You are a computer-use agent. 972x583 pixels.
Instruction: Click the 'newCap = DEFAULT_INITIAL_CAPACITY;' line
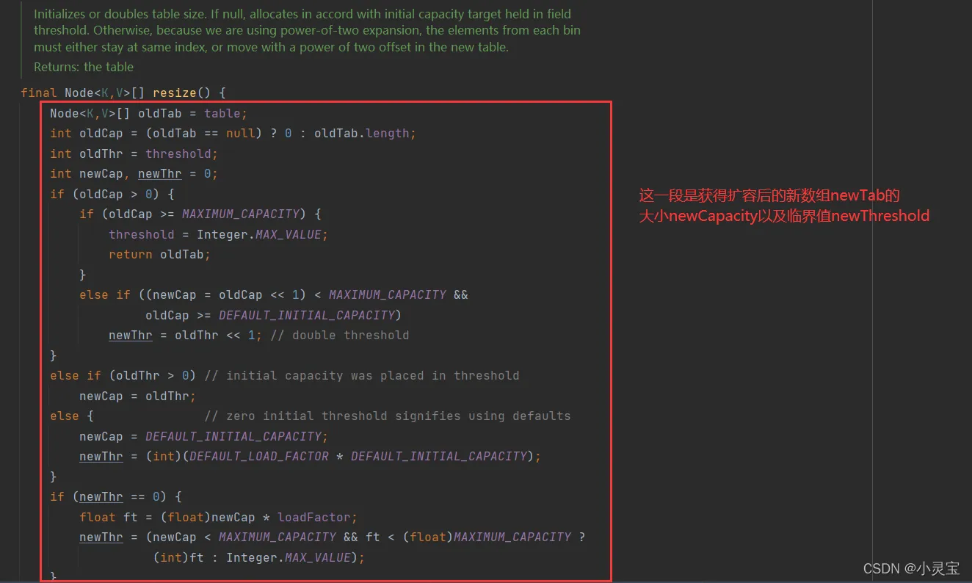pos(204,436)
